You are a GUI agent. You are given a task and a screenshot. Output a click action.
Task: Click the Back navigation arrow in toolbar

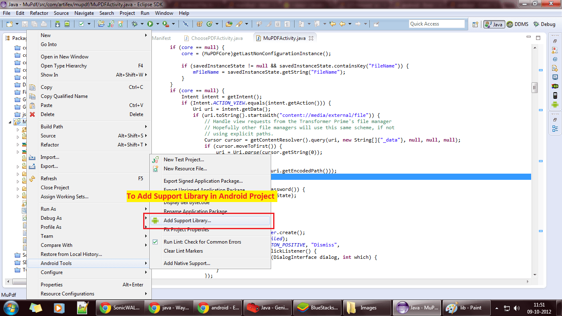[342, 24]
